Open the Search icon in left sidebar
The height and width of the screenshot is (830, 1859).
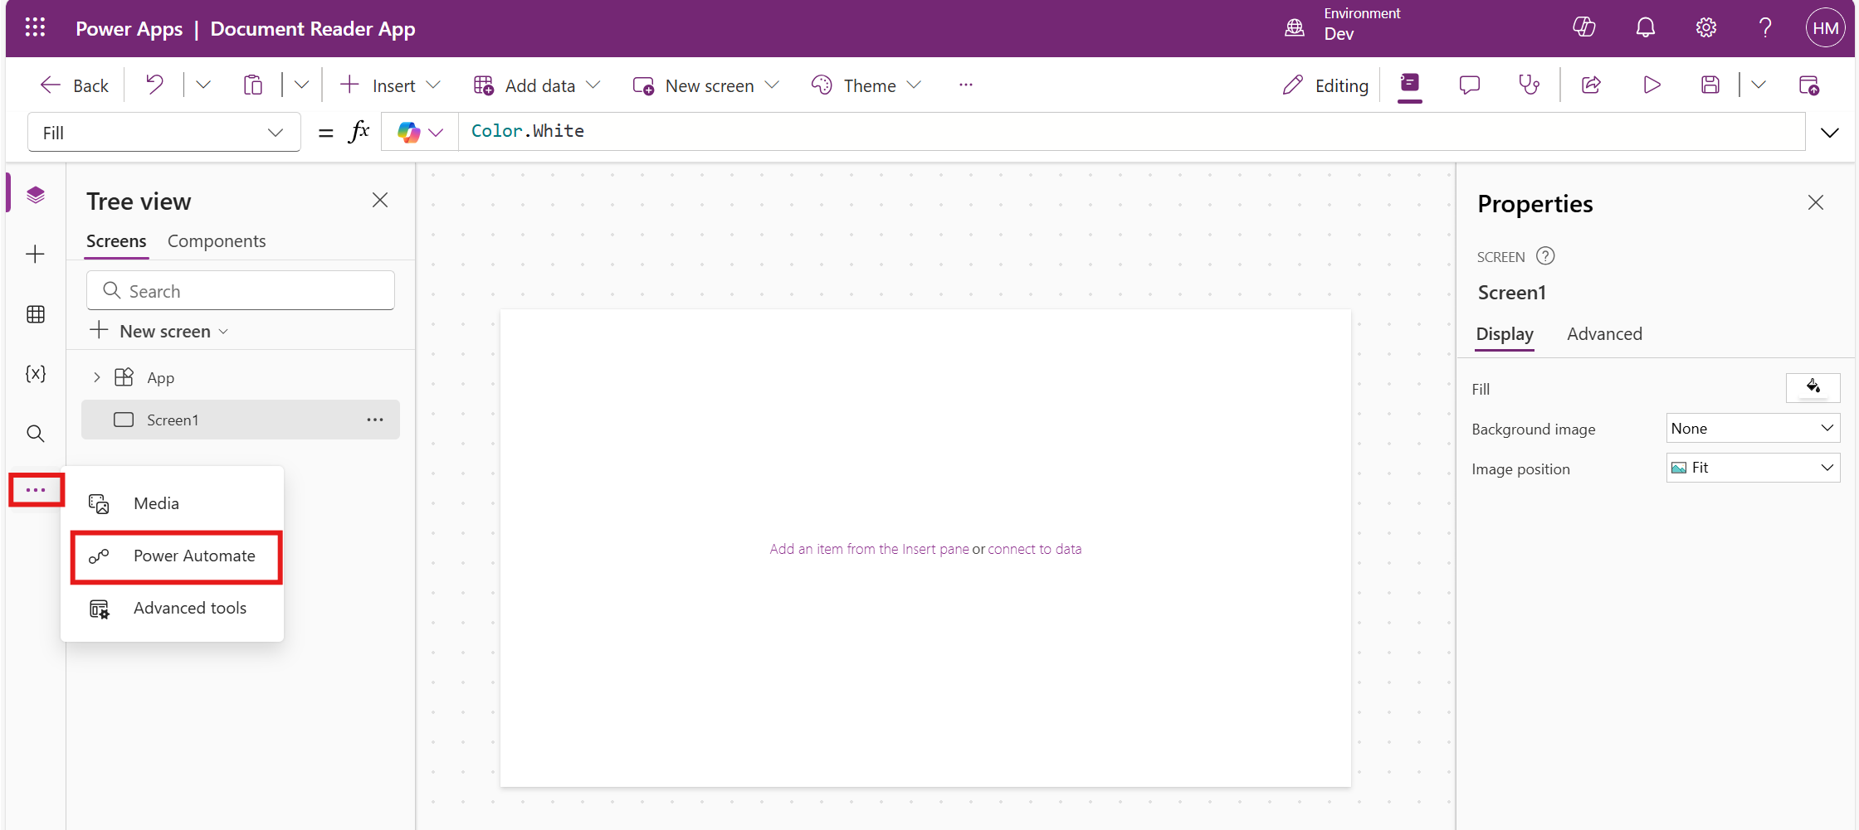point(36,434)
